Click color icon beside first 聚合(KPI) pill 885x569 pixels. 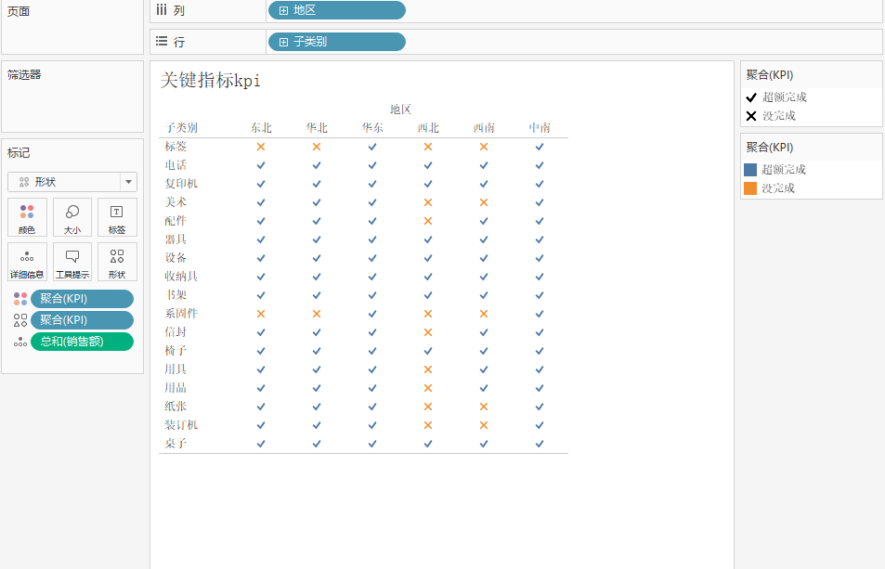20,299
